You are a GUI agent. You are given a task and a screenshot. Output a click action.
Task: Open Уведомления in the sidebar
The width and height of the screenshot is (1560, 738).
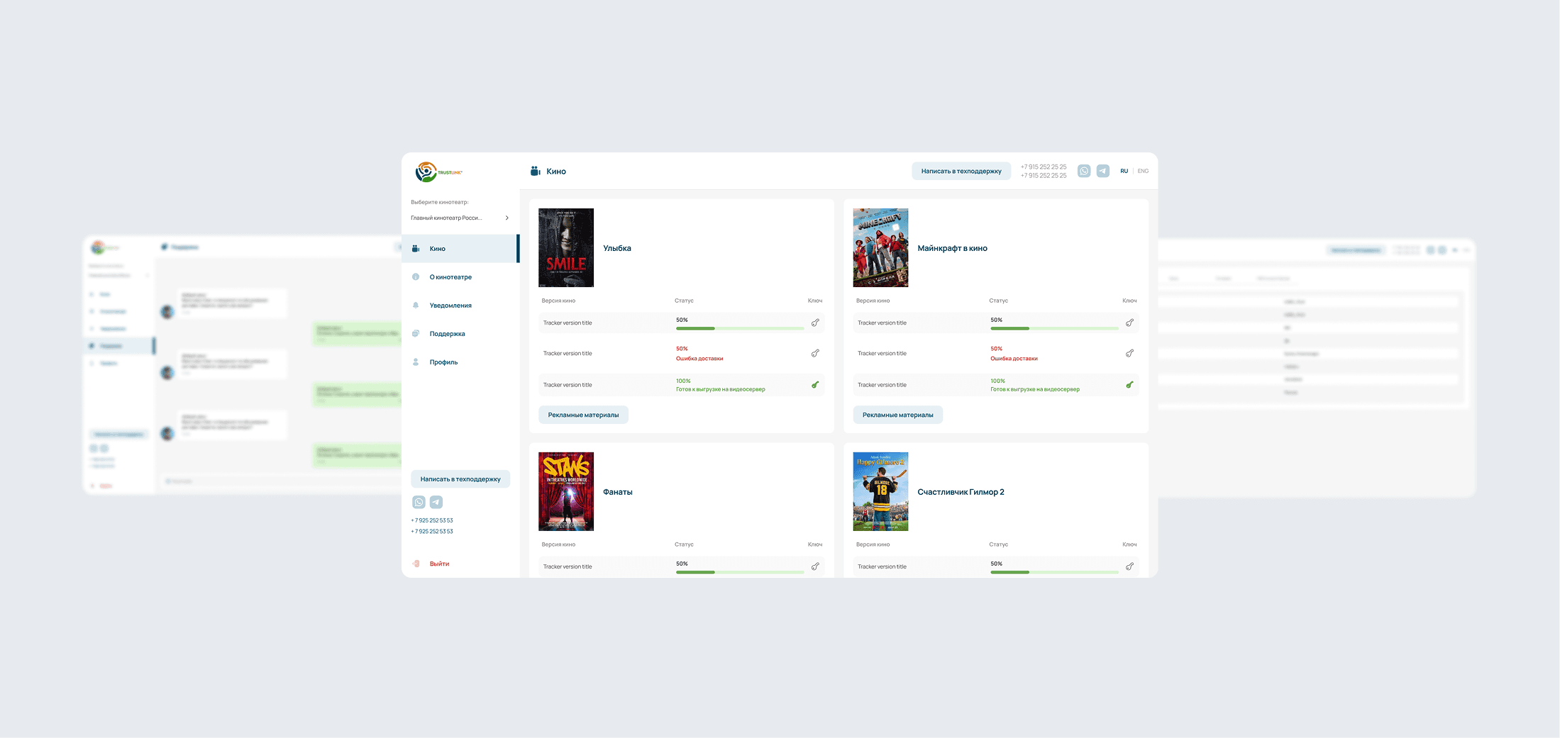[450, 306]
